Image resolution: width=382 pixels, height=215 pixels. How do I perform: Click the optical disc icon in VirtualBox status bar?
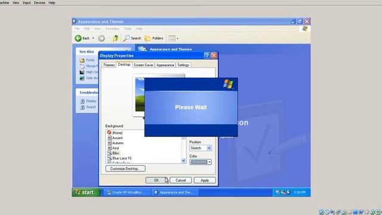click(327, 212)
